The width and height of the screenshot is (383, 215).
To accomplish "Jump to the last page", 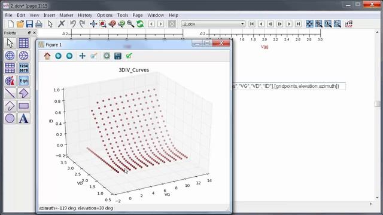I will [x=298, y=24].
